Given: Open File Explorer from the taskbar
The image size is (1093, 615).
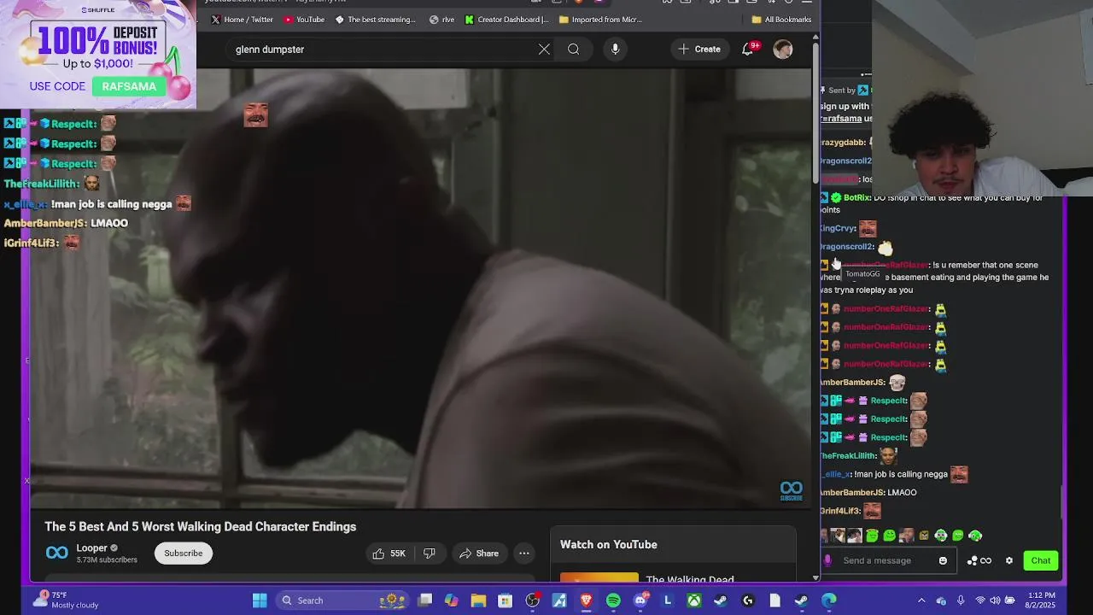Looking at the screenshot, I should click(x=478, y=600).
